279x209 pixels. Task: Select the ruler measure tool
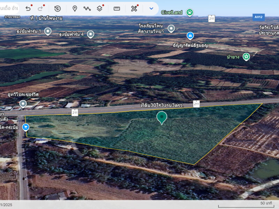pyautogui.click(x=117, y=9)
